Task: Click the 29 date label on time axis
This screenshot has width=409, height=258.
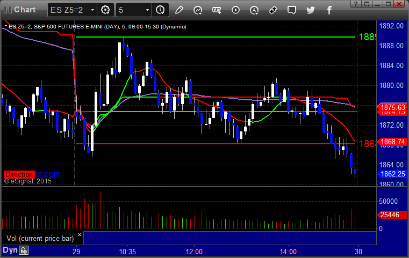Action: pyautogui.click(x=76, y=252)
